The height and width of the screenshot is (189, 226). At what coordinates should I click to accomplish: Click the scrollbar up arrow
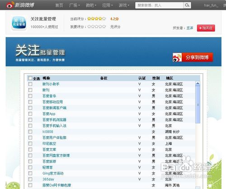click(198, 83)
